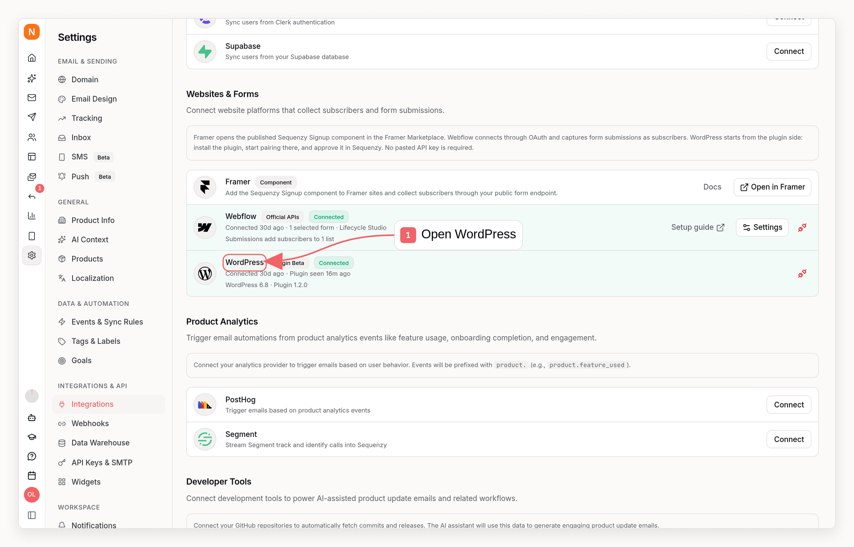Screen dimensions: 854x547
Task: Click the Segment logo icon
Action: 205,439
